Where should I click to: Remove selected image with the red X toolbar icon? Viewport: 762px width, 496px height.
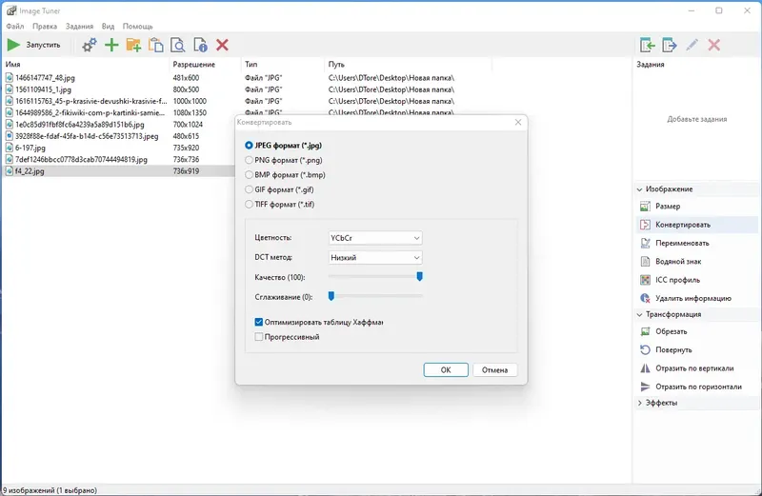pos(223,45)
